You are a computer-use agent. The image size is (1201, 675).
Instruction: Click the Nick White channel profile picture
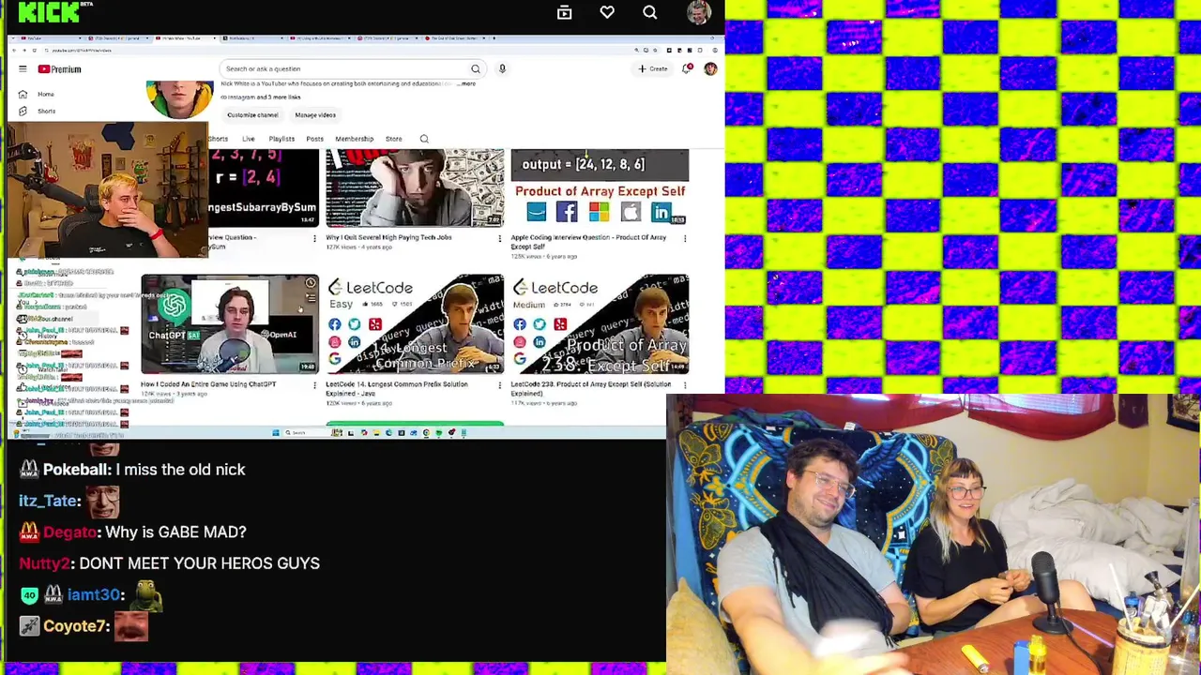180,97
